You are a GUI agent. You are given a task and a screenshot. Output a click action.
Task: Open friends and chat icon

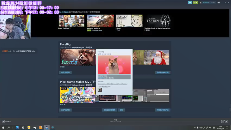227,121
